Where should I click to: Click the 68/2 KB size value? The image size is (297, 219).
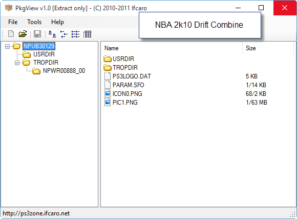(x=256, y=94)
